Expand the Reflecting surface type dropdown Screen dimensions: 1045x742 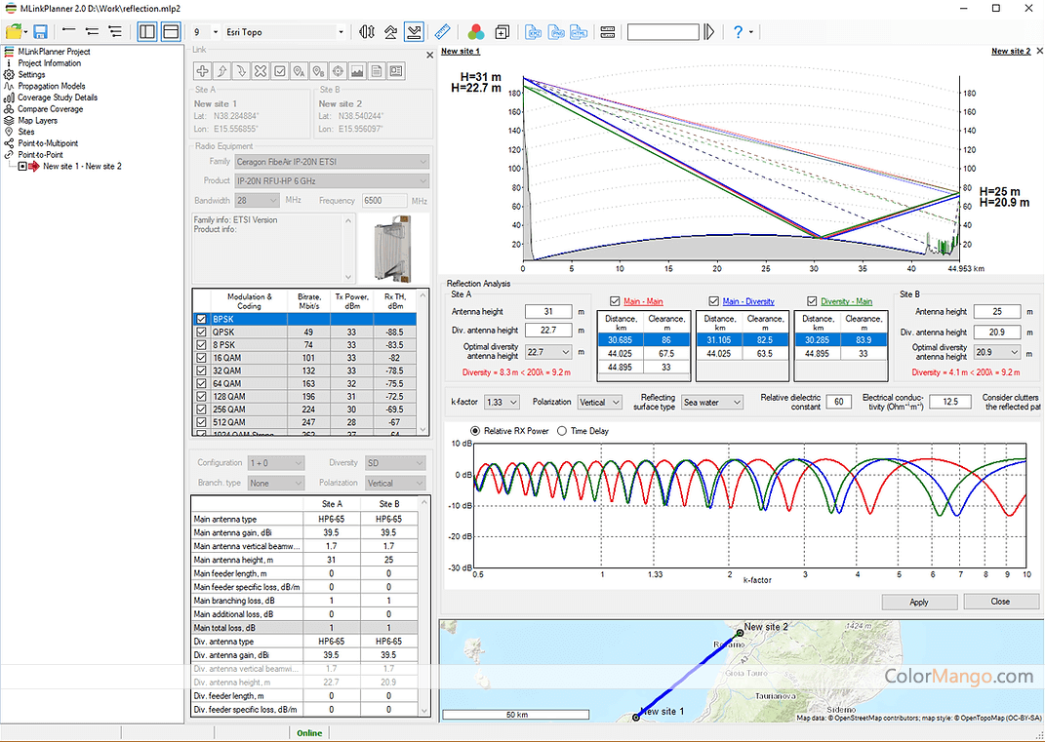tap(712, 402)
